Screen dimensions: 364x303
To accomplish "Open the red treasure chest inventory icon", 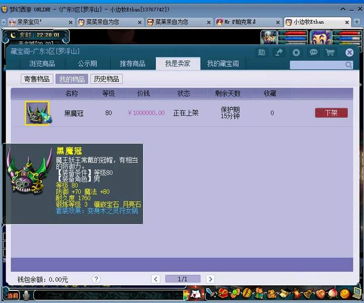I will point(223,293).
